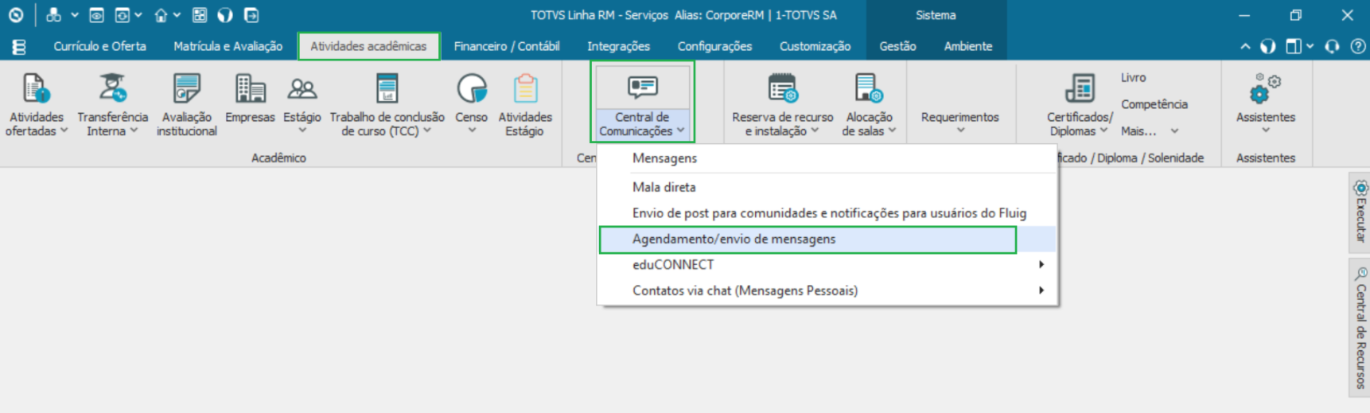
Task: Click the headset support icon
Action: pyautogui.click(x=1333, y=46)
